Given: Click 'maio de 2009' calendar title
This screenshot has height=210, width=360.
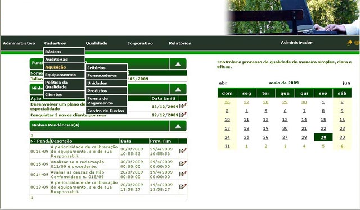Looking at the screenshot, I should [284, 83].
